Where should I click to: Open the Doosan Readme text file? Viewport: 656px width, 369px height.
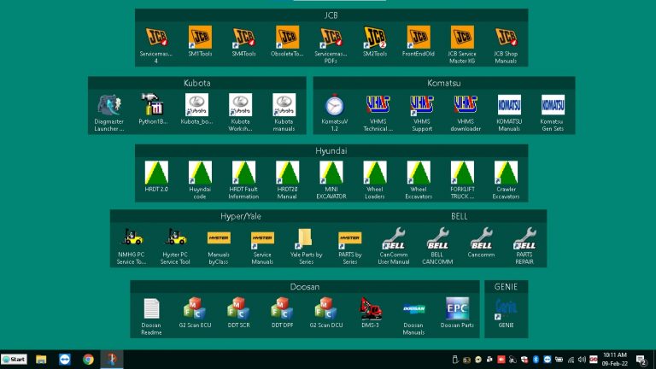tap(151, 309)
